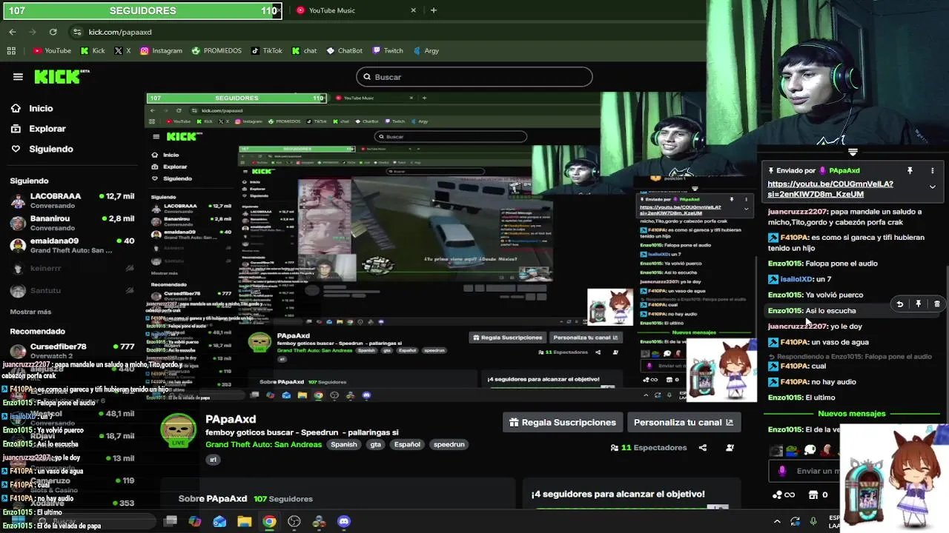Select the Español tag

pos(407,444)
